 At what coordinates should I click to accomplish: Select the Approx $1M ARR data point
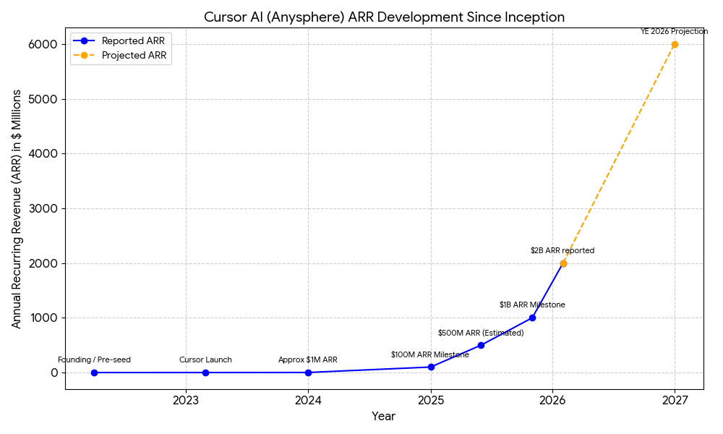click(x=309, y=373)
